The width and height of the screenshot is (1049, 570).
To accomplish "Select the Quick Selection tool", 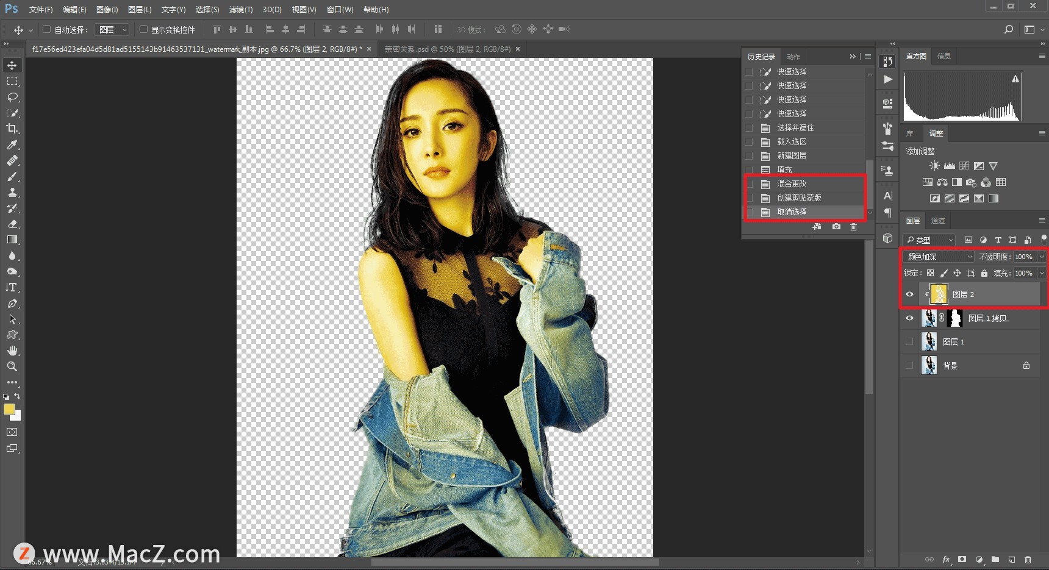I will pos(12,113).
